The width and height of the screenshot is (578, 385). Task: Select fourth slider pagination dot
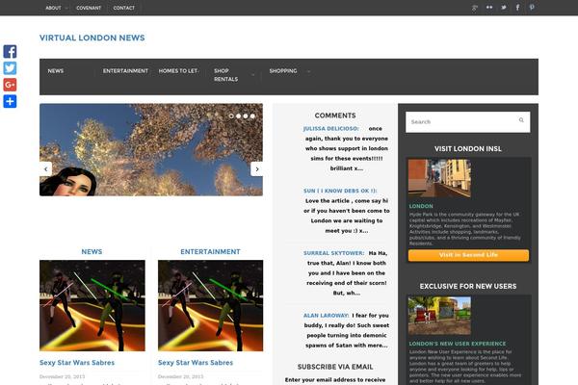point(252,116)
